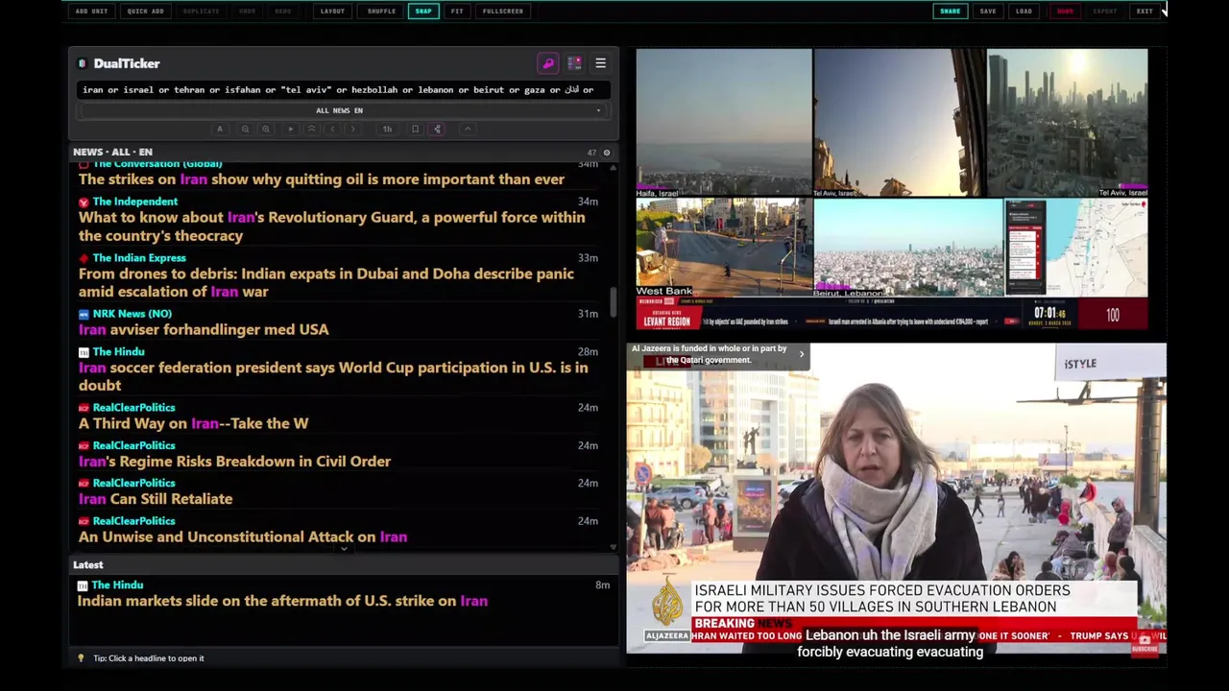Image resolution: width=1229 pixels, height=691 pixels.
Task: Click the REDO toolbar button
Action: point(282,12)
